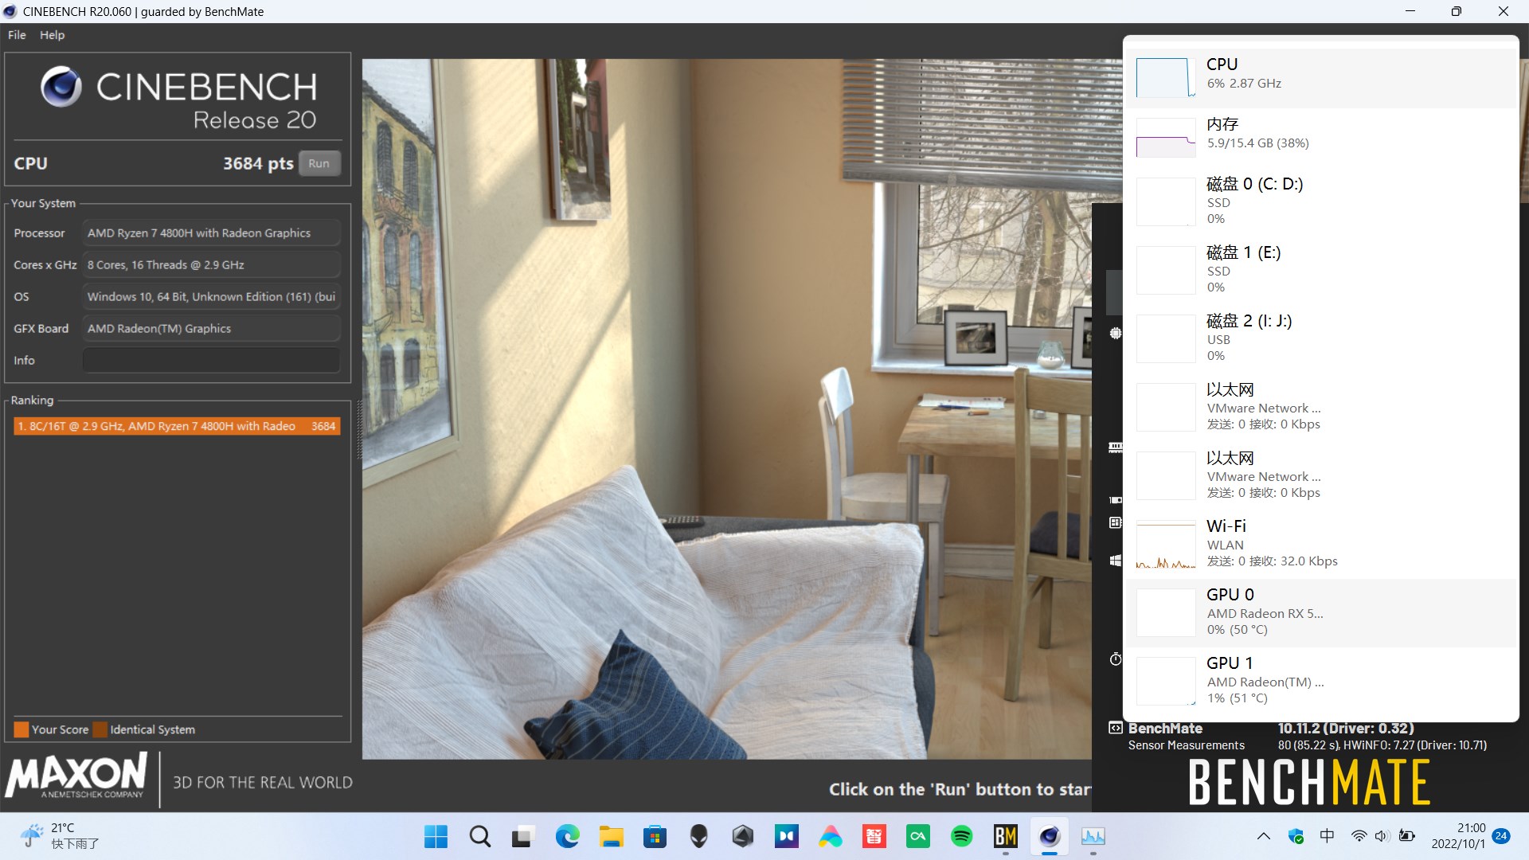Select 磁盘 2 (I: J:) USB disk item
Image resolution: width=1529 pixels, height=860 pixels.
1322,338
